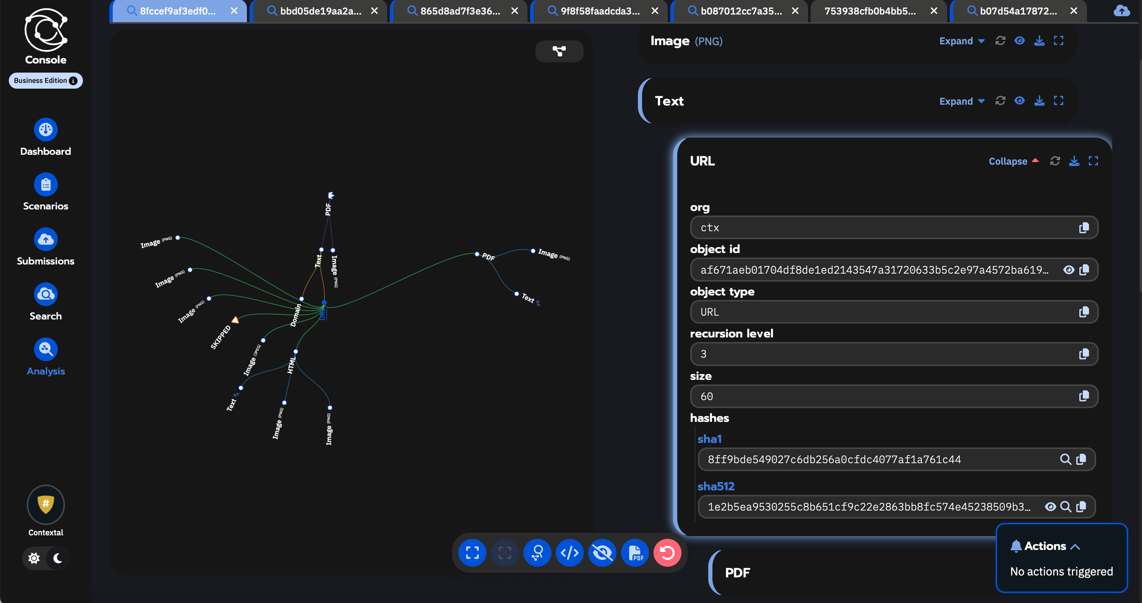Click the red reset icon in bottom toolbar
The height and width of the screenshot is (603, 1142).
pyautogui.click(x=667, y=553)
